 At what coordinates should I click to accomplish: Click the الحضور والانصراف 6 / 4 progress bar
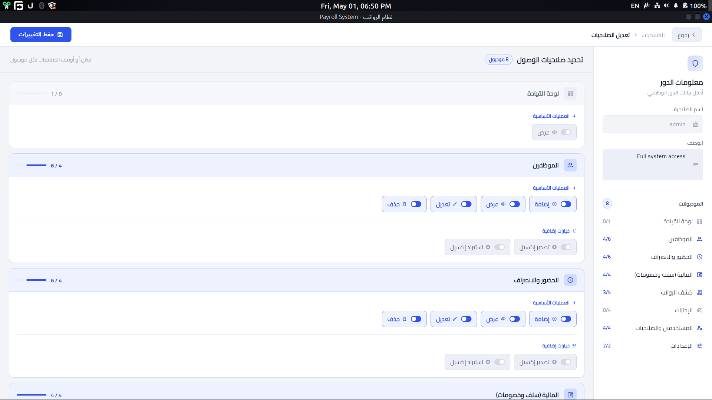tap(32, 280)
